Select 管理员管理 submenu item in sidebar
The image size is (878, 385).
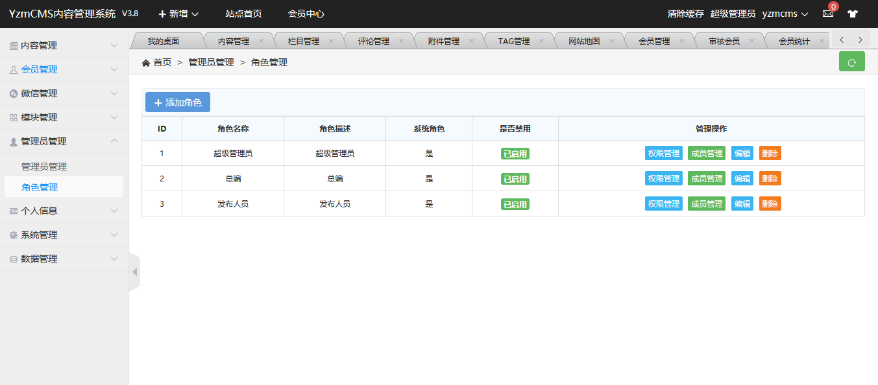(x=44, y=167)
